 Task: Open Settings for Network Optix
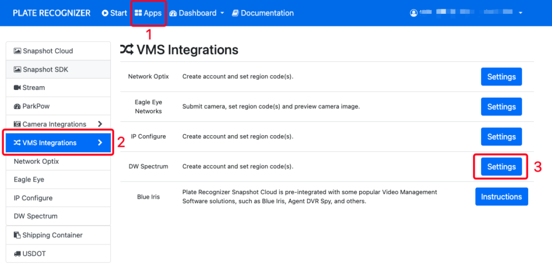click(x=501, y=77)
